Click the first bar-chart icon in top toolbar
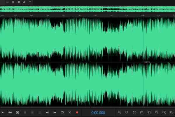This screenshot has height=117, width=175. tap(7, 2)
